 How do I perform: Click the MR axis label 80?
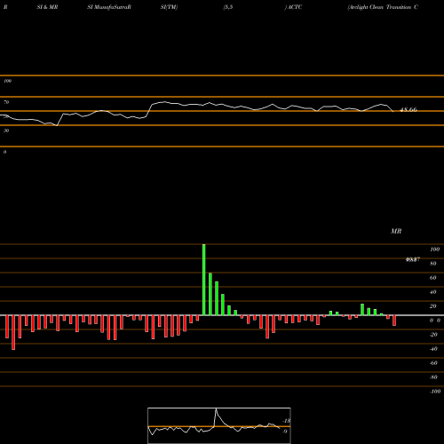point(433,264)
